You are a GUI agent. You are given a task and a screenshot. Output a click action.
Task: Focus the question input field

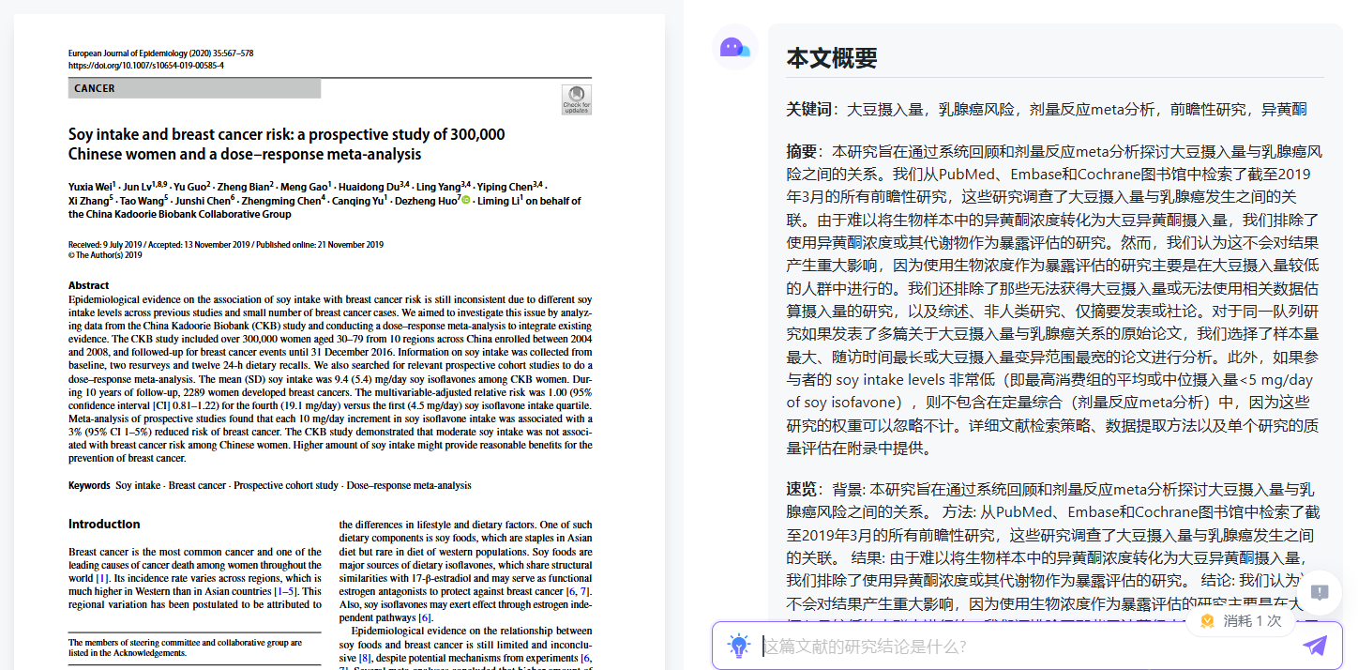click(1022, 646)
